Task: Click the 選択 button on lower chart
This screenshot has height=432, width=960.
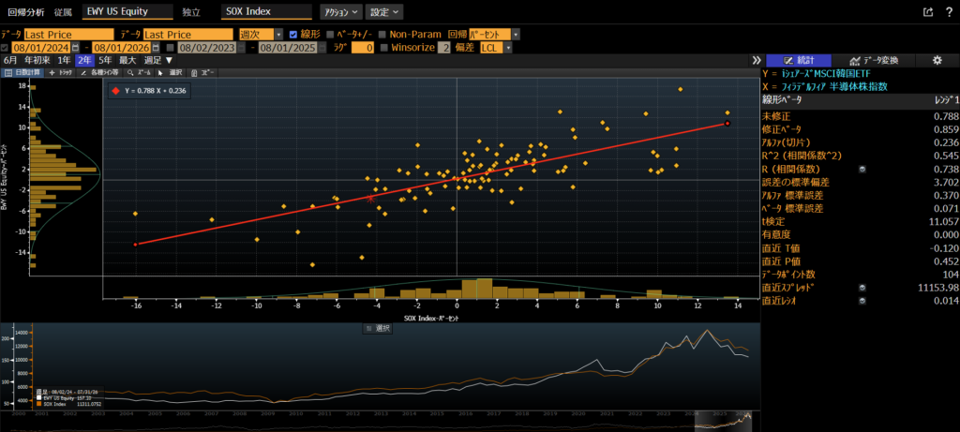Action: pos(377,328)
